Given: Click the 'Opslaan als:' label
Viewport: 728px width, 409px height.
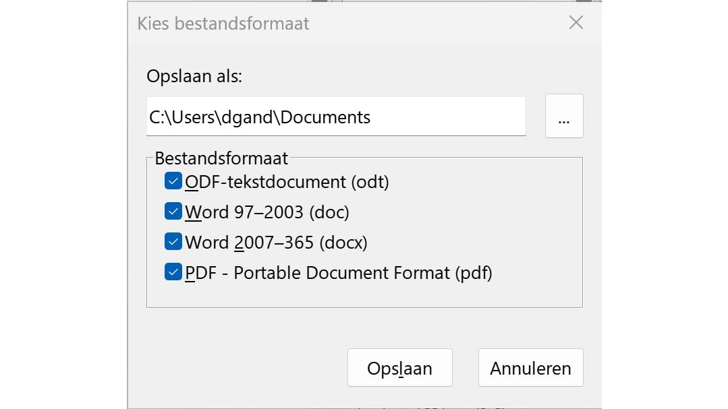Looking at the screenshot, I should 194,76.
